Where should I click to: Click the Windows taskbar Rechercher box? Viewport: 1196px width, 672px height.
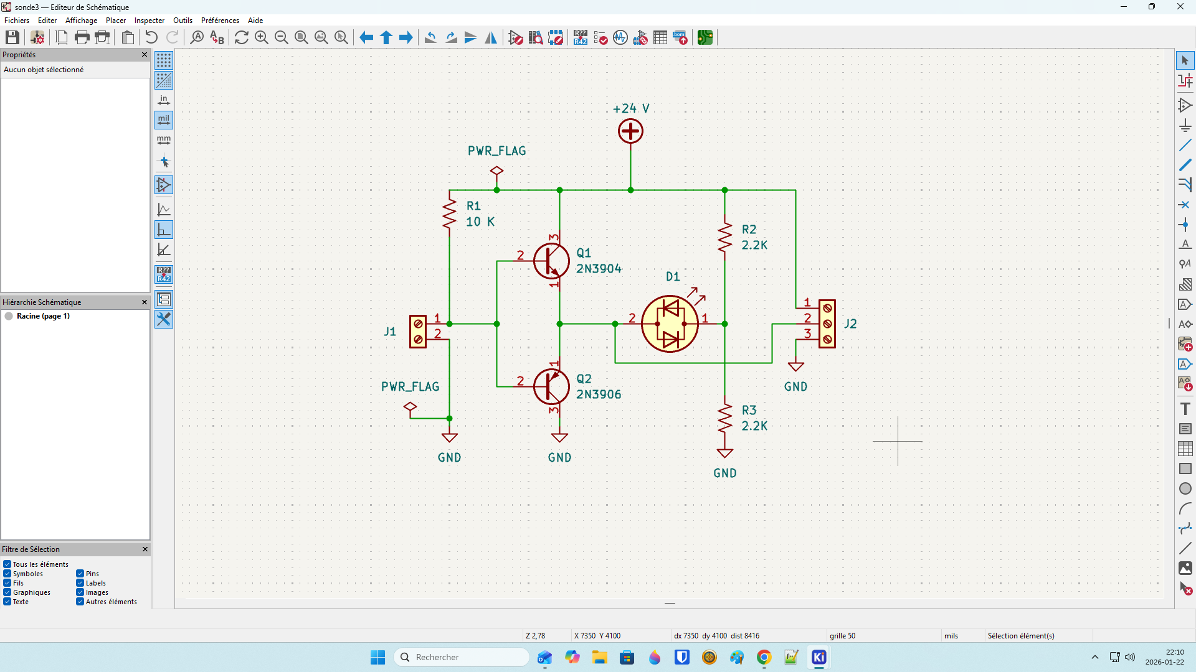(x=462, y=657)
